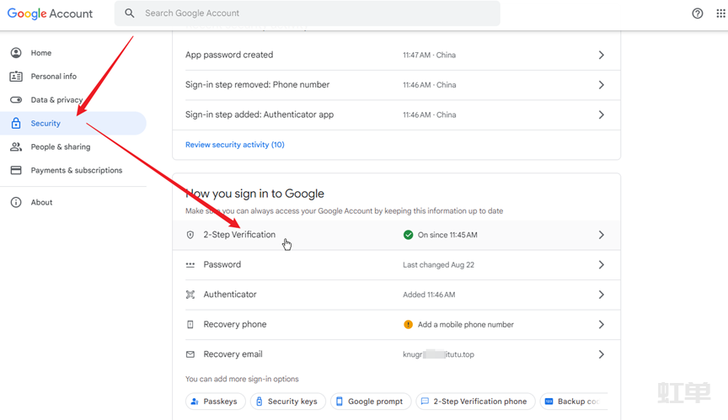Screen dimensions: 728x420
Task: Click 'Add a mobile phone number' text
Action: click(466, 325)
